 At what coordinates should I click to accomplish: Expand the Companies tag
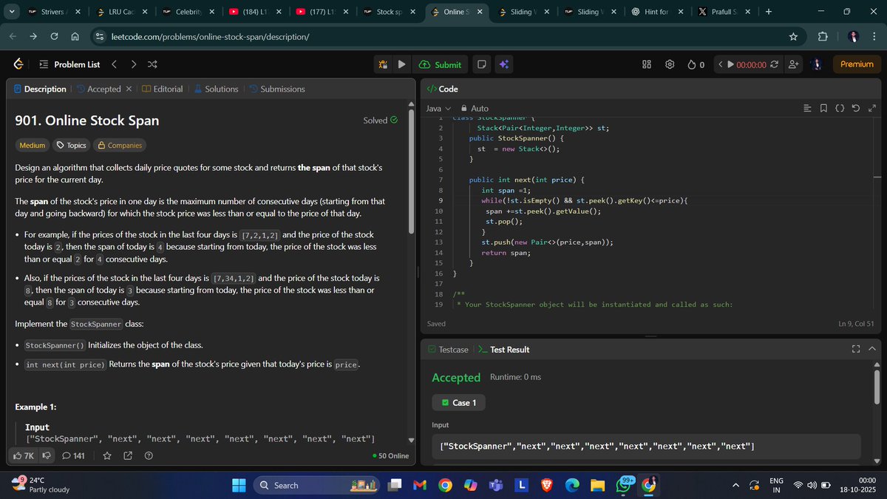pos(120,145)
